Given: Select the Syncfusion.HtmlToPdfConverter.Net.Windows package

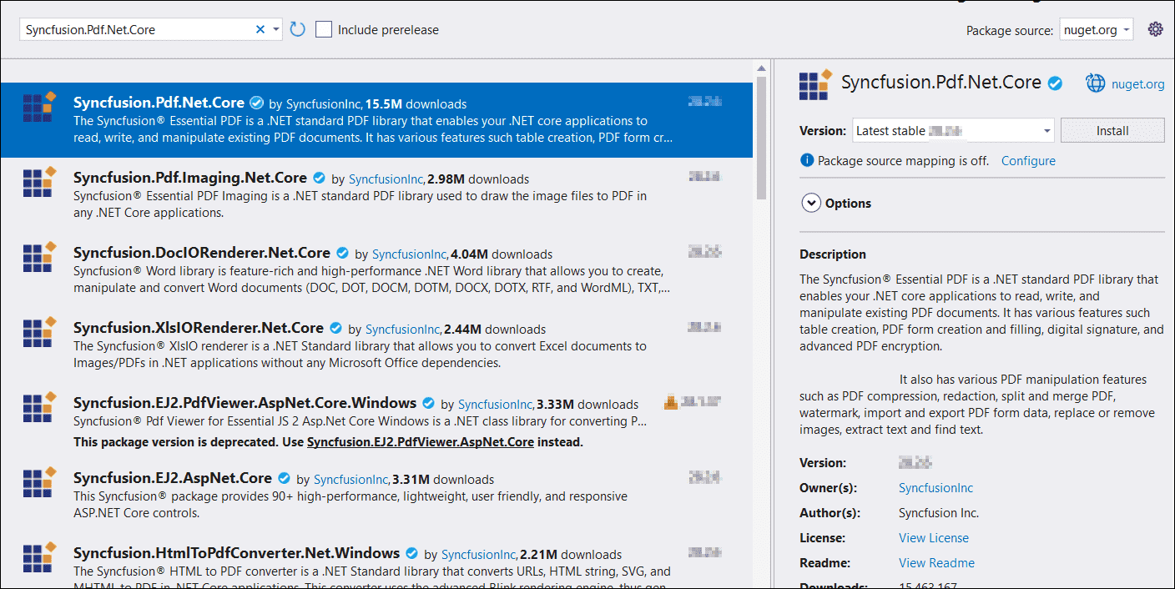Looking at the screenshot, I should (x=236, y=553).
